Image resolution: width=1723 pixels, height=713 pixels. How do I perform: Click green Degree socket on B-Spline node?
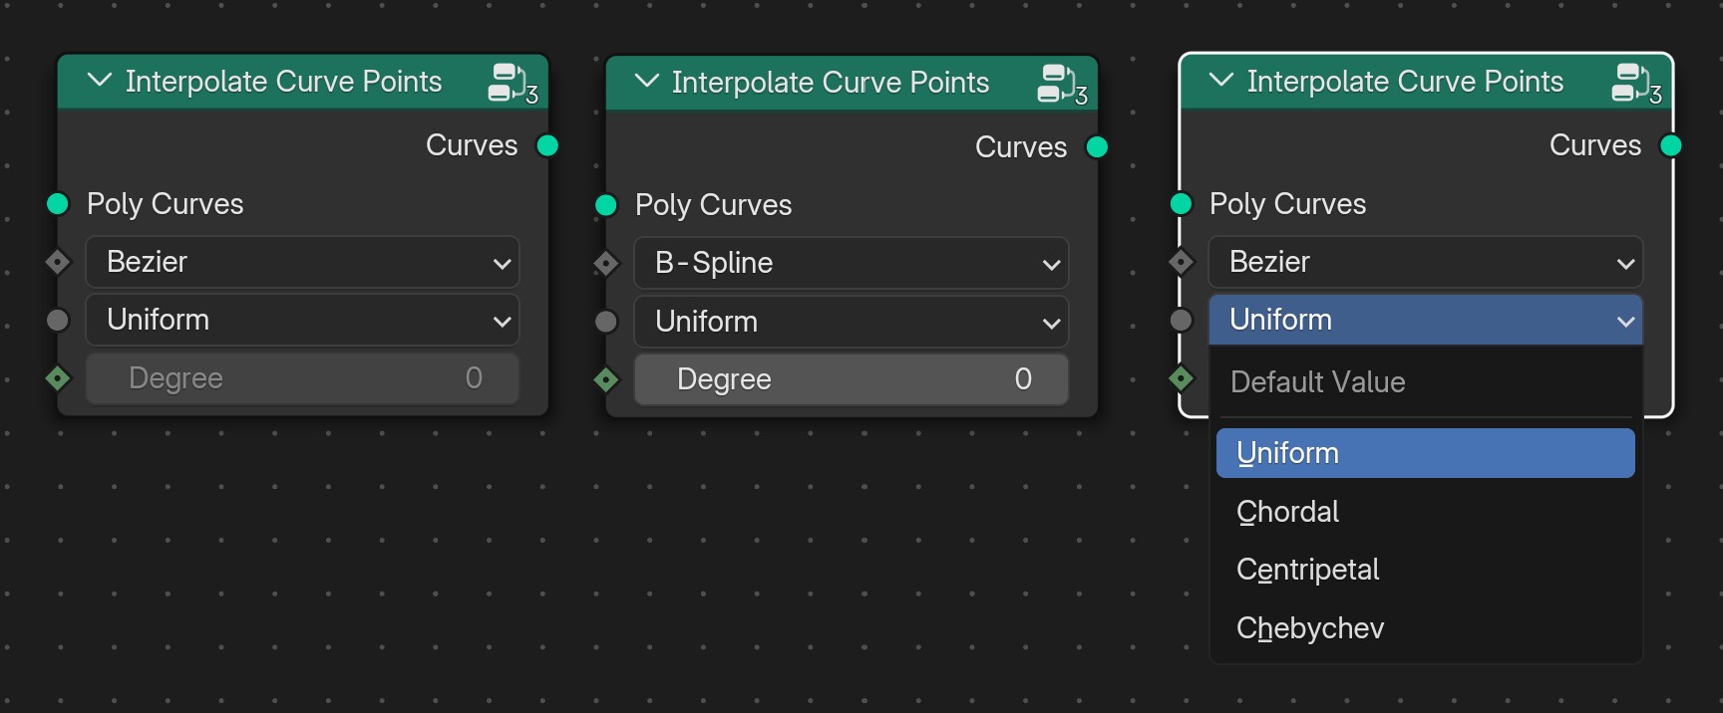click(x=606, y=379)
